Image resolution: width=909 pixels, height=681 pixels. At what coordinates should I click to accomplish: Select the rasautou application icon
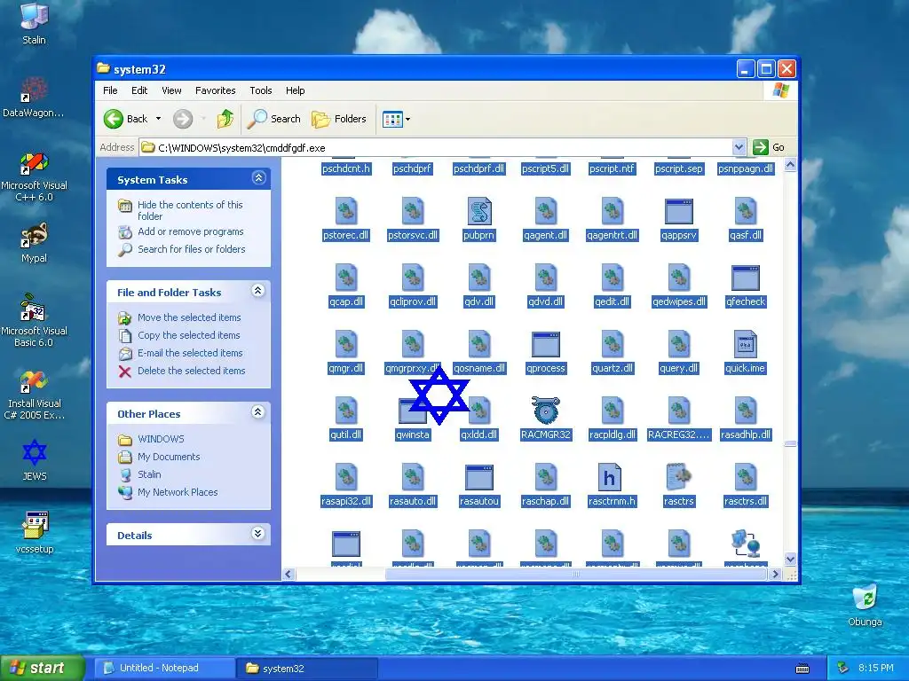[478, 478]
